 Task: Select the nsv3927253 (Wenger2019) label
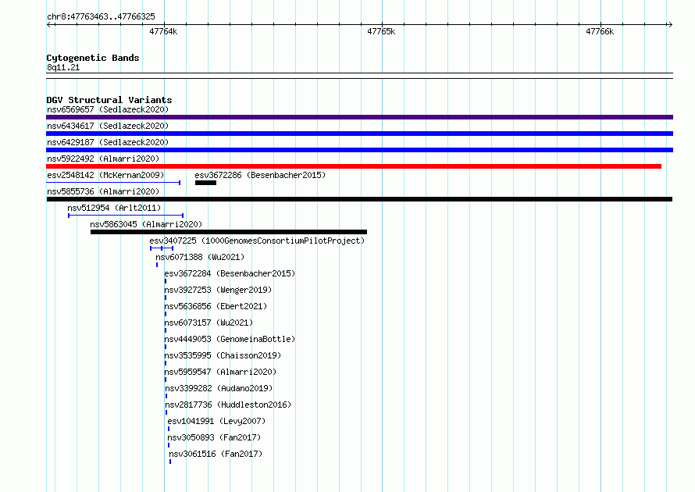[x=218, y=290]
